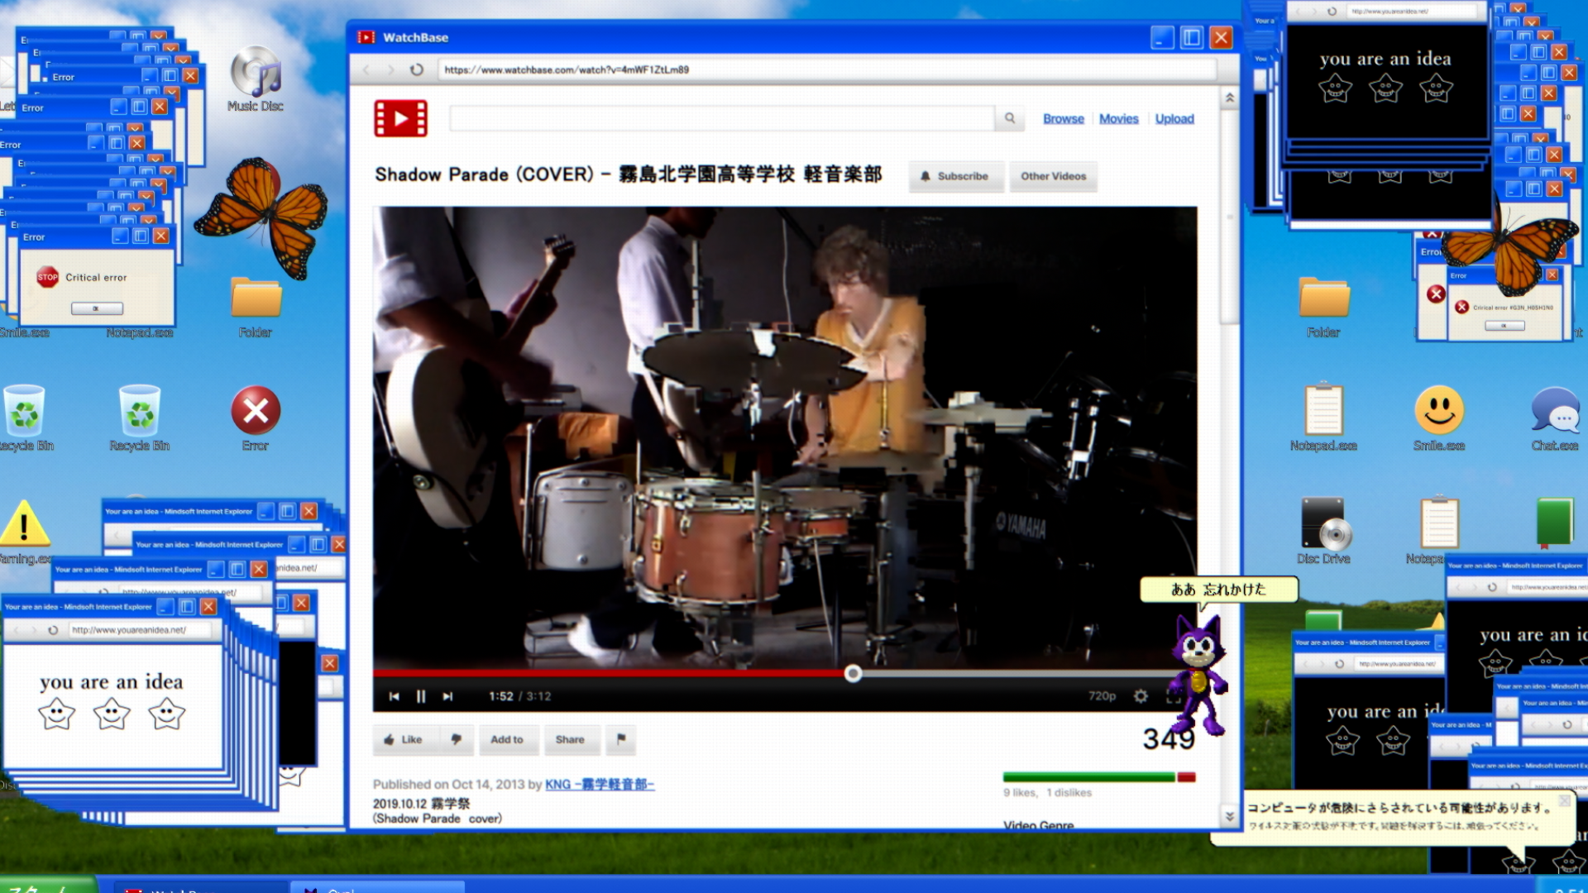Reload the WatchBase page
This screenshot has width=1588, height=893.
417,69
